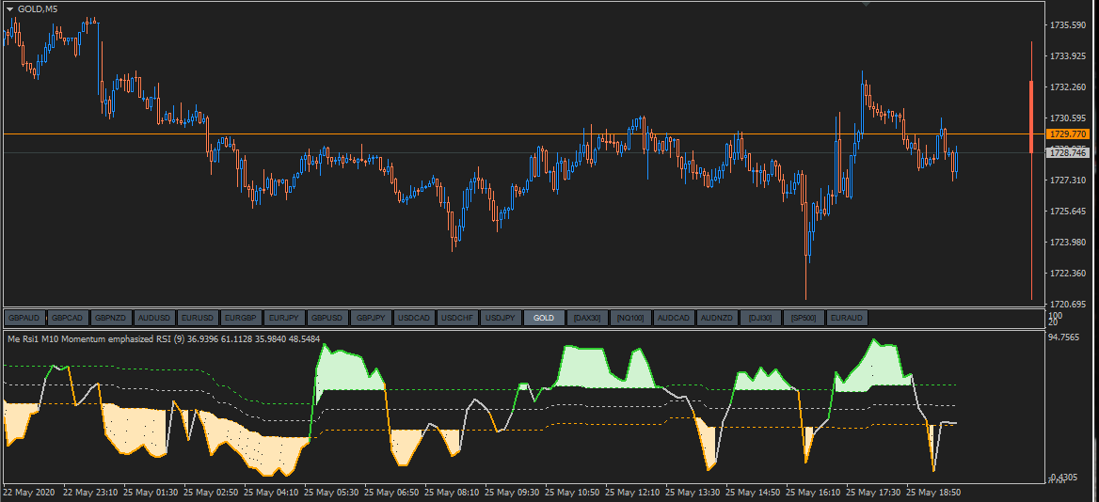Click the Me Rsi1 M10 Momentum indicator label
The width and height of the screenshot is (1099, 502).
point(163,338)
